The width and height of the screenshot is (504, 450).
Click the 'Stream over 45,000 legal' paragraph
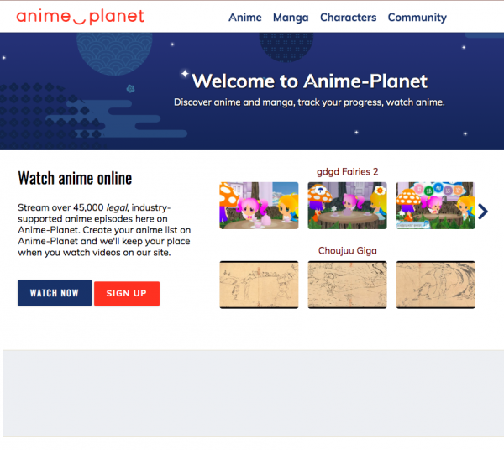click(104, 230)
